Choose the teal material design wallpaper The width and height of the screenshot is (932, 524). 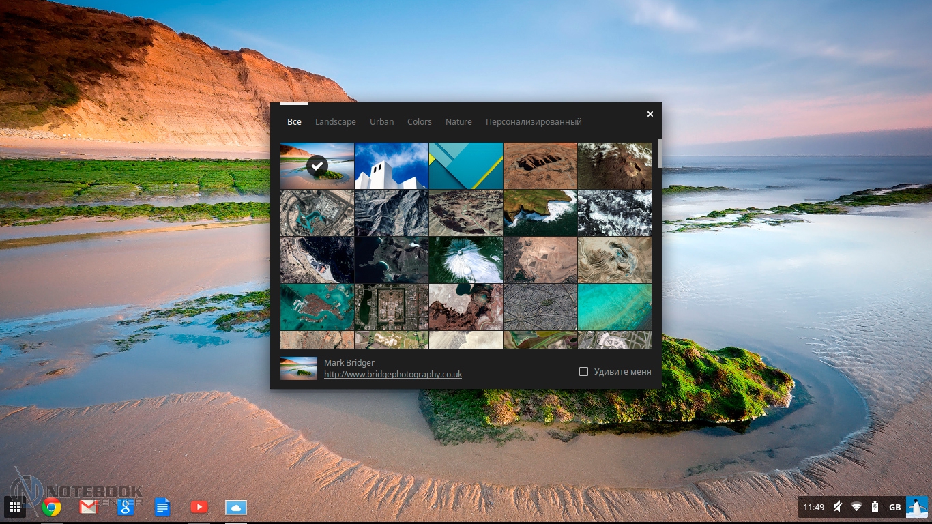coord(466,166)
